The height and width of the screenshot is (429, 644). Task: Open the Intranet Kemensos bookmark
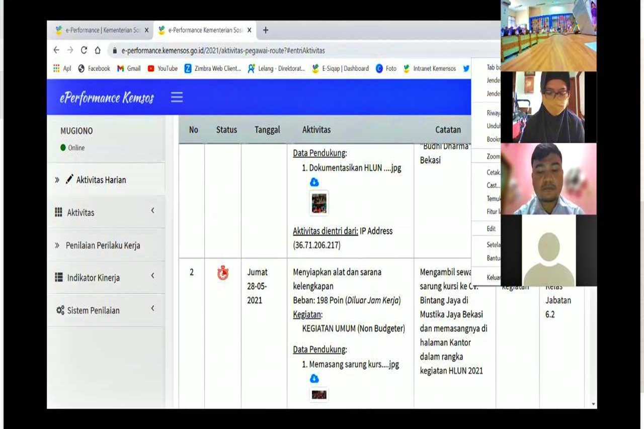pyautogui.click(x=430, y=68)
